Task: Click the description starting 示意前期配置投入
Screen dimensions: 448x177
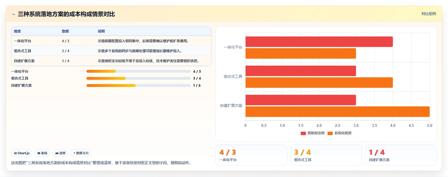Action: point(143,41)
